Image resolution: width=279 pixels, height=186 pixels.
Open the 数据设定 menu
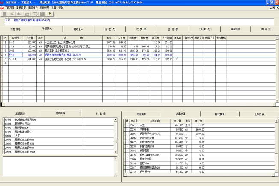click(x=21, y=8)
